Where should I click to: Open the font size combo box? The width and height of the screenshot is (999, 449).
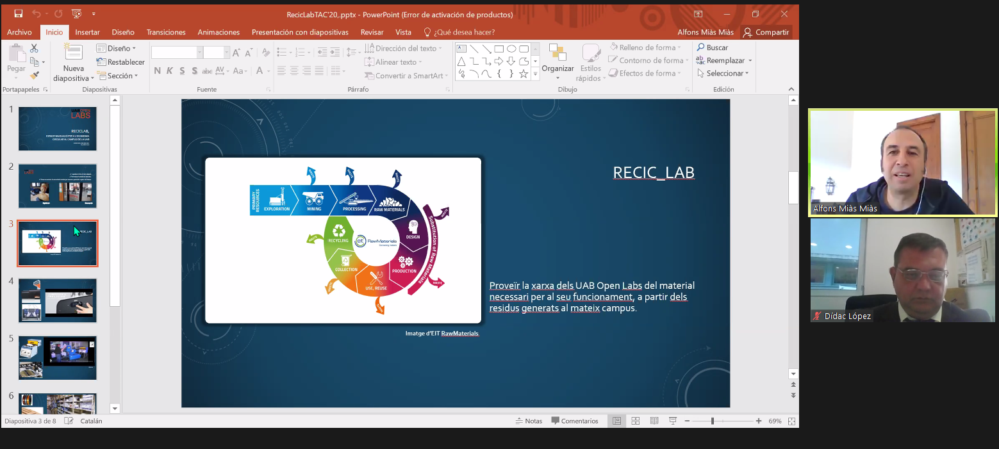point(216,53)
